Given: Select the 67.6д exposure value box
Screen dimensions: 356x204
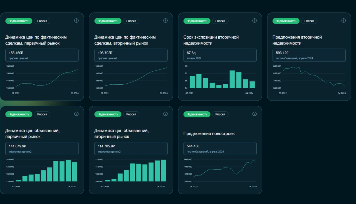Looking at the screenshot, I should click(220, 55).
